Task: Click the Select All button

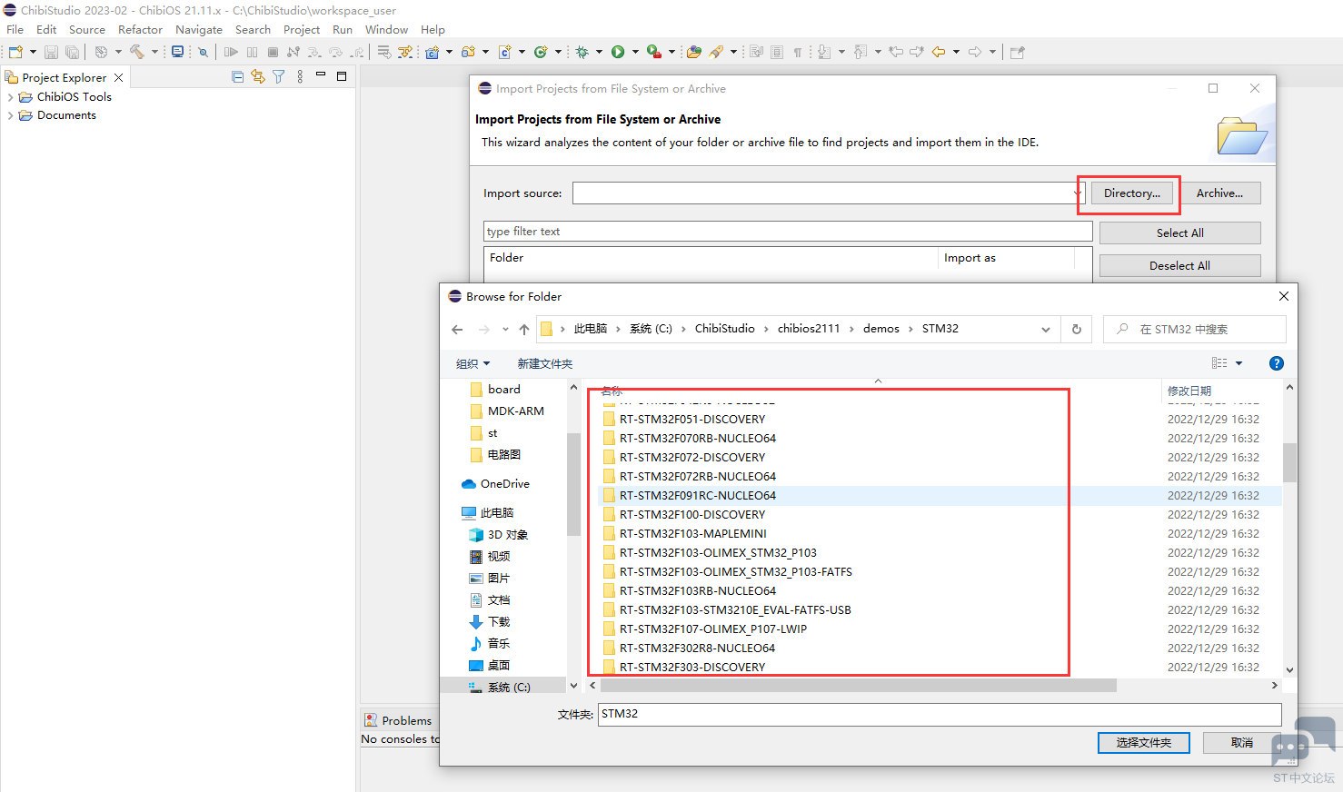Action: point(1179,233)
